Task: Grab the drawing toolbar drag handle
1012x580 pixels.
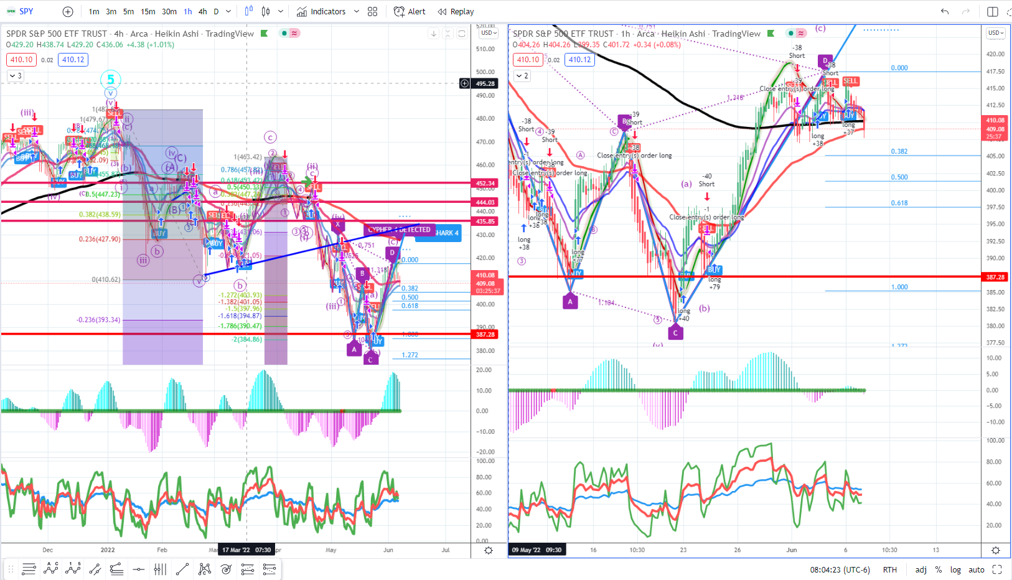Action: (x=11, y=569)
